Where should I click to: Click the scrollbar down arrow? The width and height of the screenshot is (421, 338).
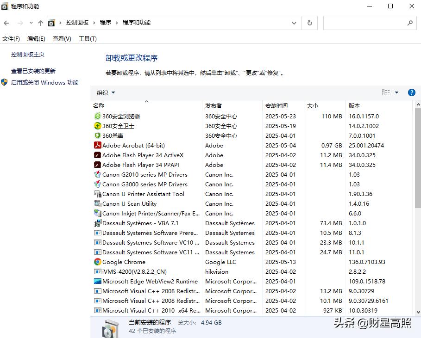[x=418, y=312]
